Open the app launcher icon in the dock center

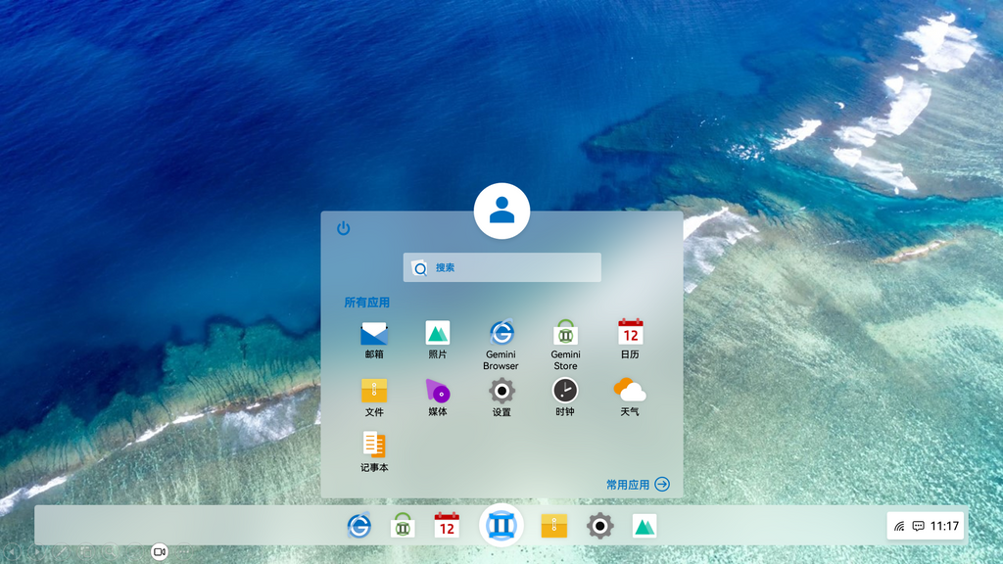[501, 526]
